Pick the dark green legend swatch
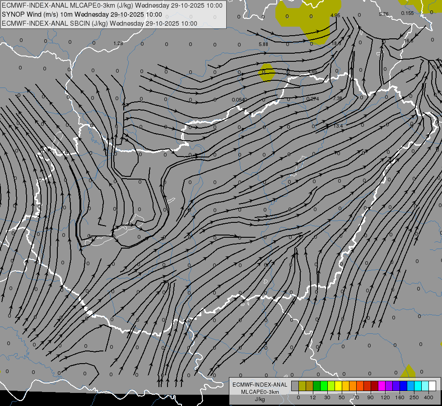This screenshot has height=406, width=442. click(x=317, y=386)
